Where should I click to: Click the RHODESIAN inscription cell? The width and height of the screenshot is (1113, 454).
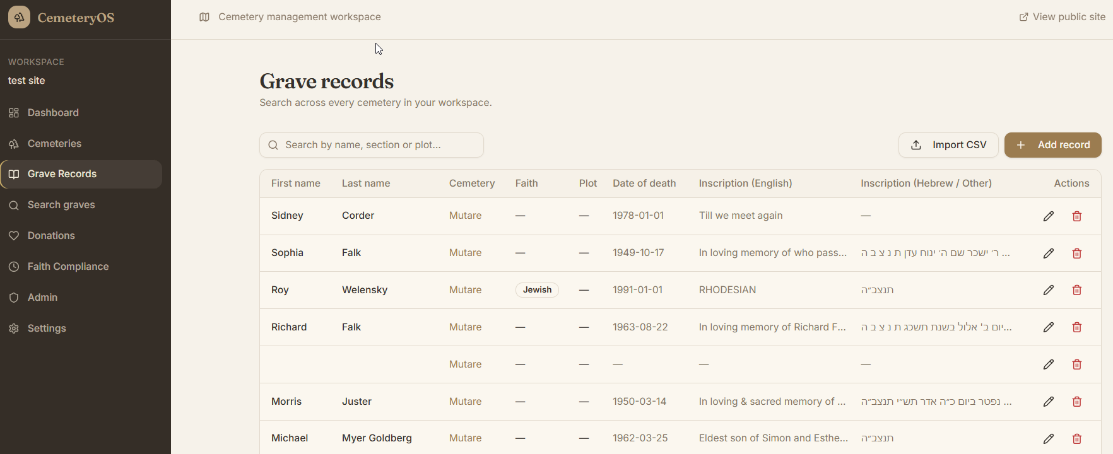pos(727,290)
